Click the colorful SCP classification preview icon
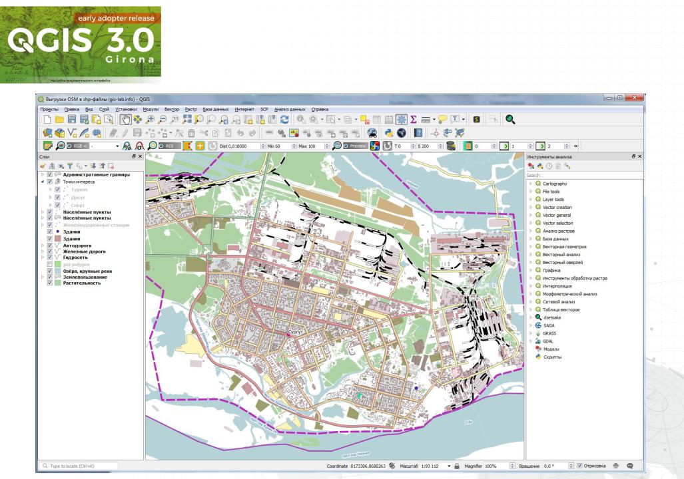This screenshot has height=479, width=684. 375,146
